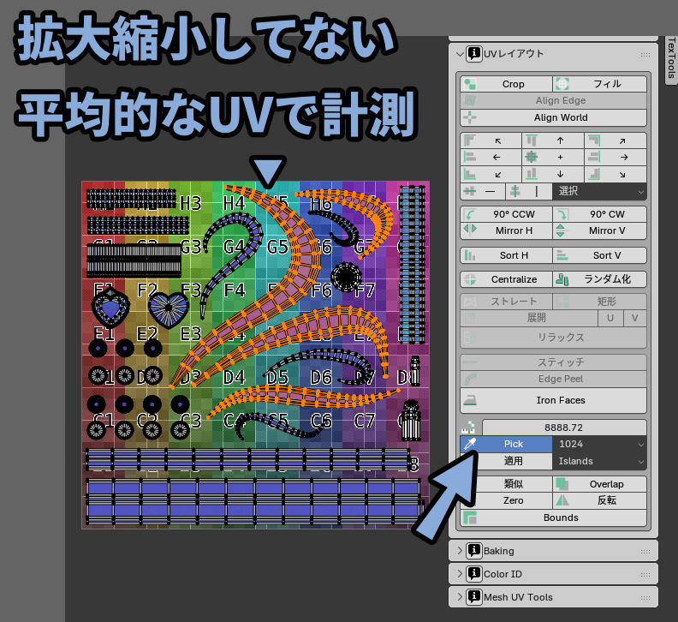
Task: Click the ランダム化 randomize button
Action: point(600,279)
